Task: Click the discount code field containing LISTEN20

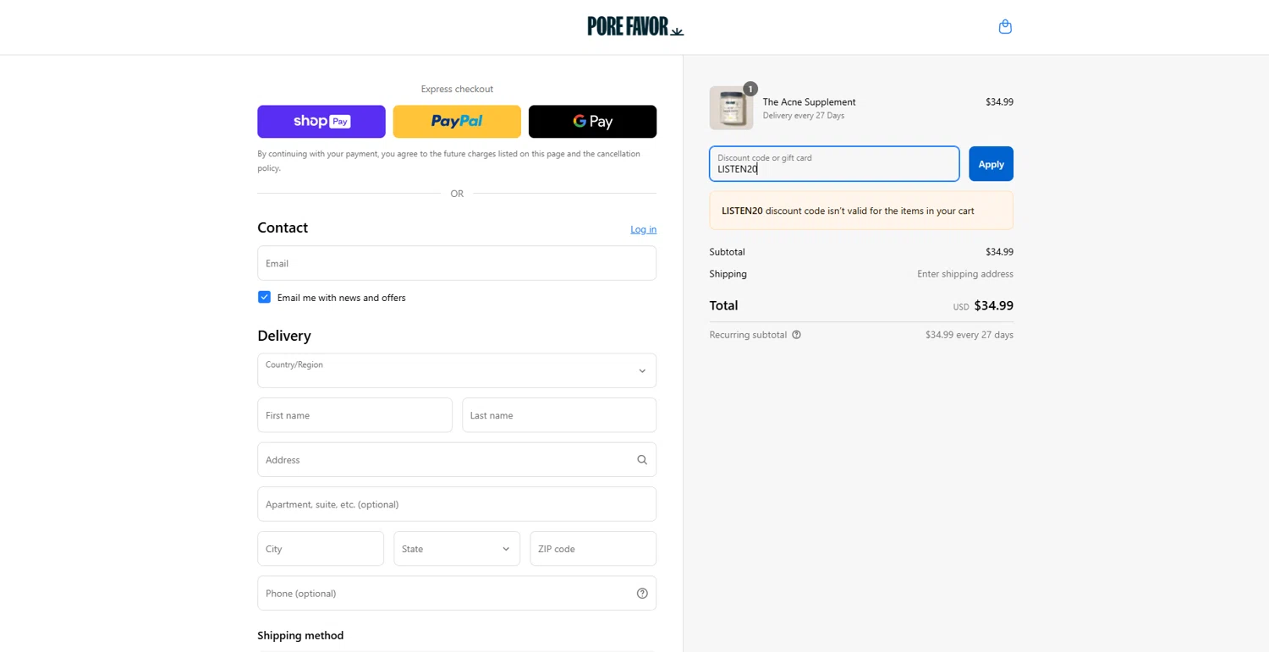Action: tap(834, 164)
